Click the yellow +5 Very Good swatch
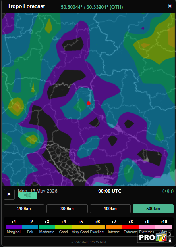Image resolution: width=176 pixels, height=247 pixels. [x=80, y=227]
